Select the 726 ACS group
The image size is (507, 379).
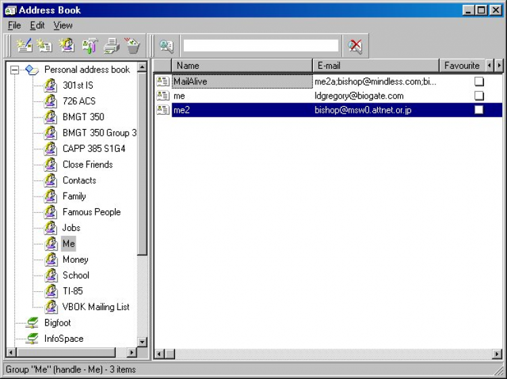79,101
